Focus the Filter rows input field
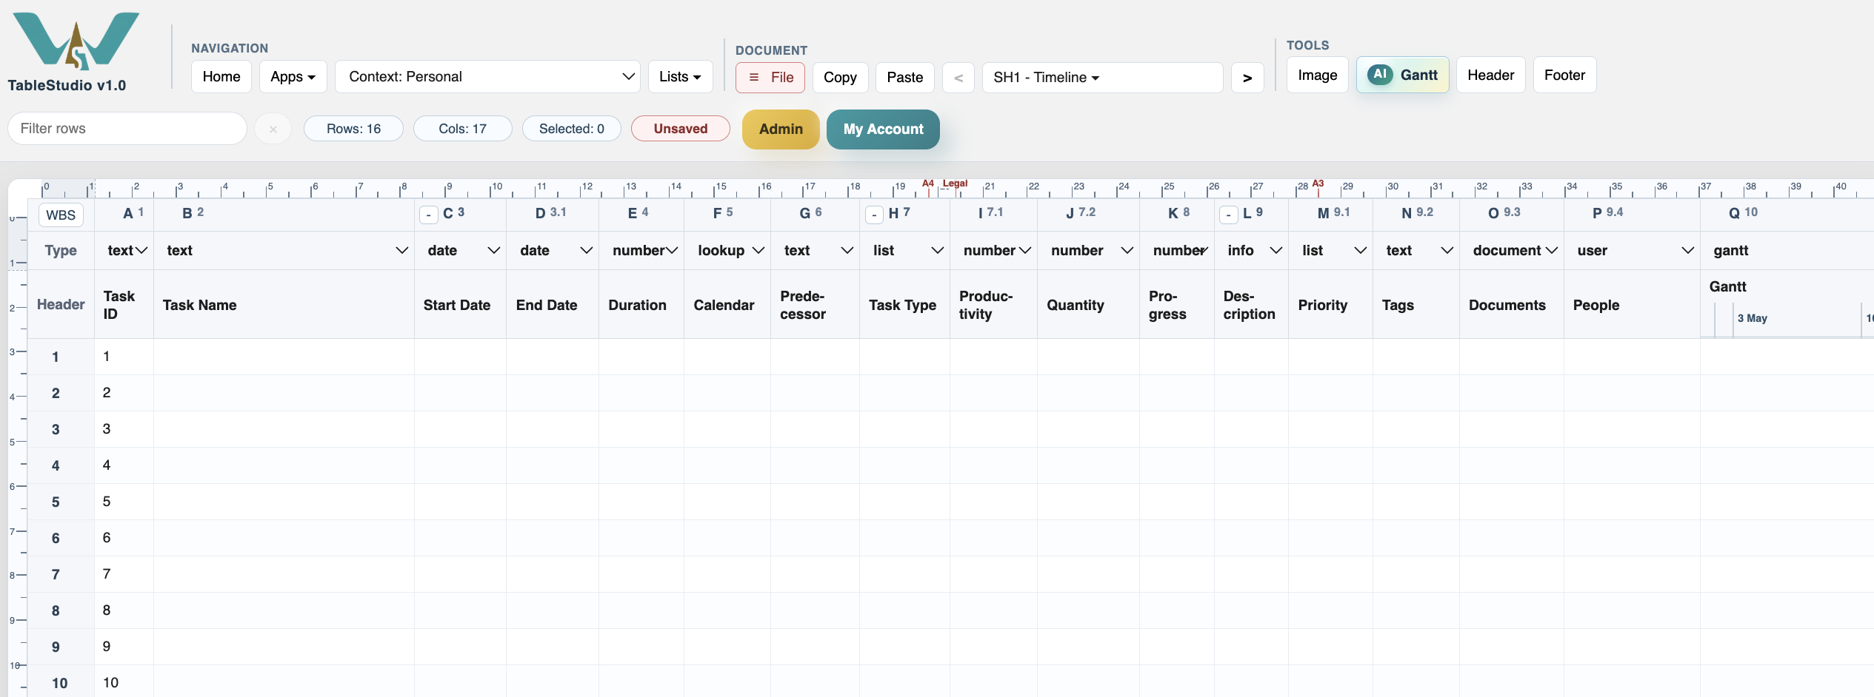This screenshot has width=1874, height=697. (127, 129)
